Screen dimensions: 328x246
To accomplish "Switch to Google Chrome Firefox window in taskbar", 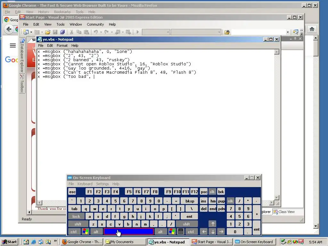I will (82, 242).
